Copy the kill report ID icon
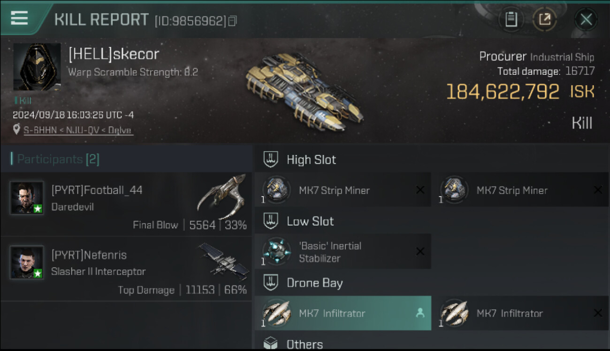 point(233,21)
